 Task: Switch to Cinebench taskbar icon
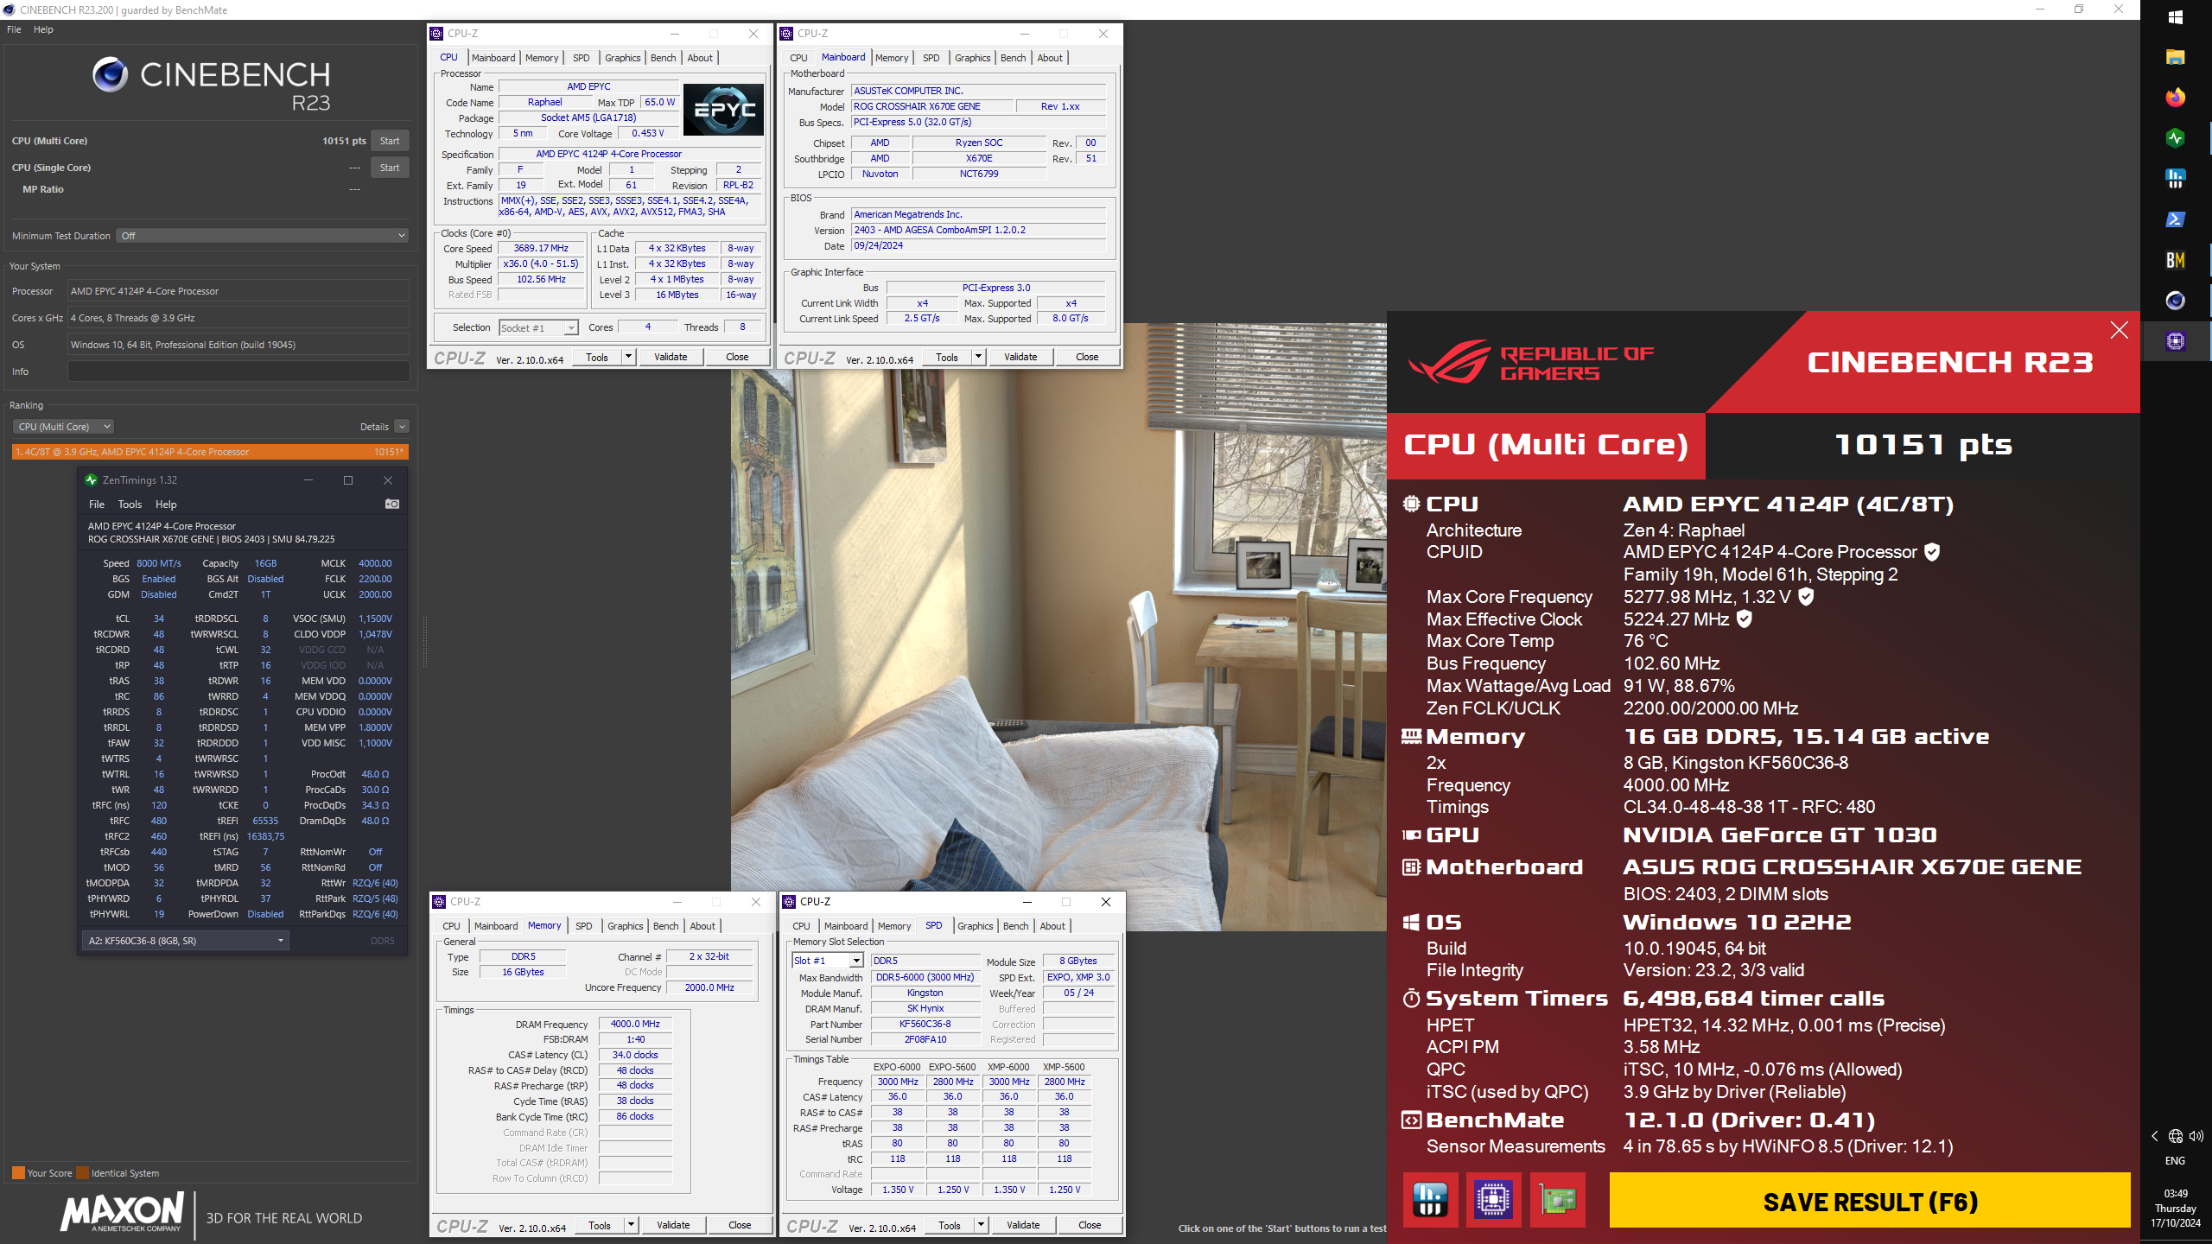(2176, 301)
